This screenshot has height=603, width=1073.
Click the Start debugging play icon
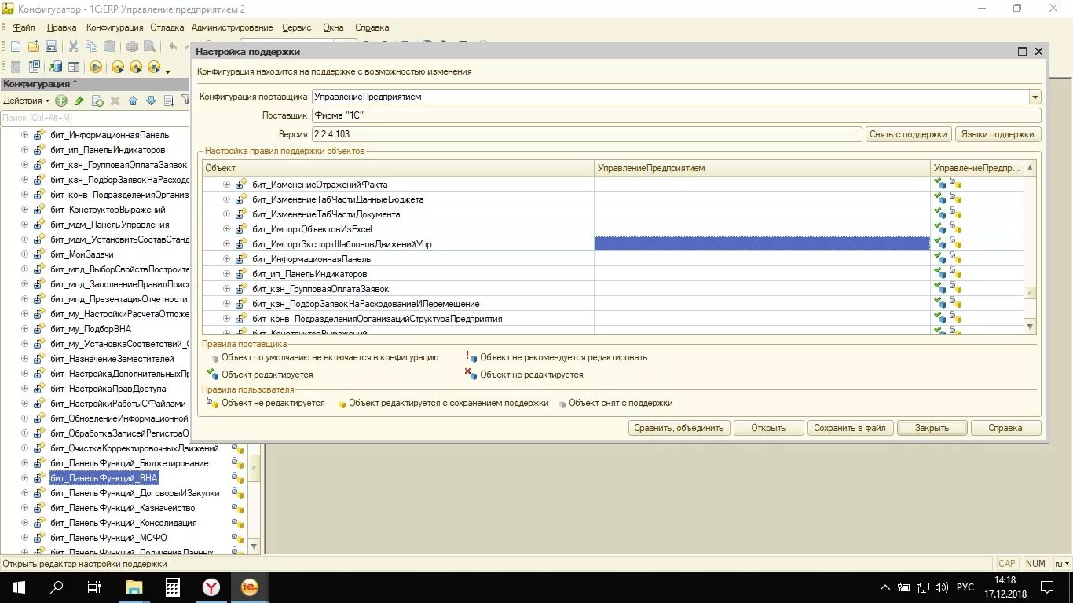click(95, 68)
